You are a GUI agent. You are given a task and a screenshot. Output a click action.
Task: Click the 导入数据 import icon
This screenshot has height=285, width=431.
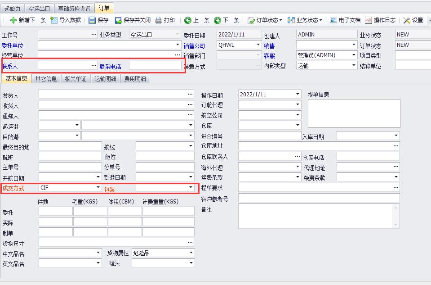tap(54, 20)
